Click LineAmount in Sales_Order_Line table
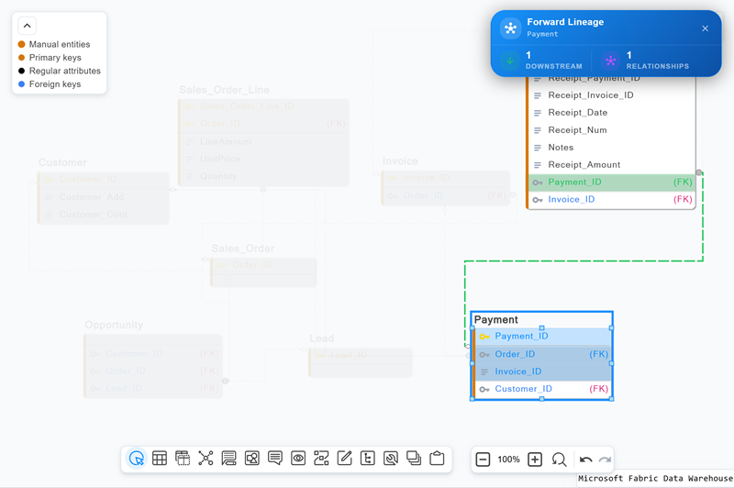Image resolution: width=734 pixels, height=488 pixels. [226, 142]
